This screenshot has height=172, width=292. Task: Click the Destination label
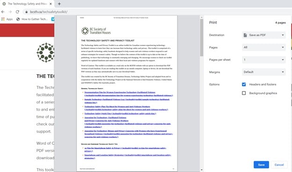217,35
